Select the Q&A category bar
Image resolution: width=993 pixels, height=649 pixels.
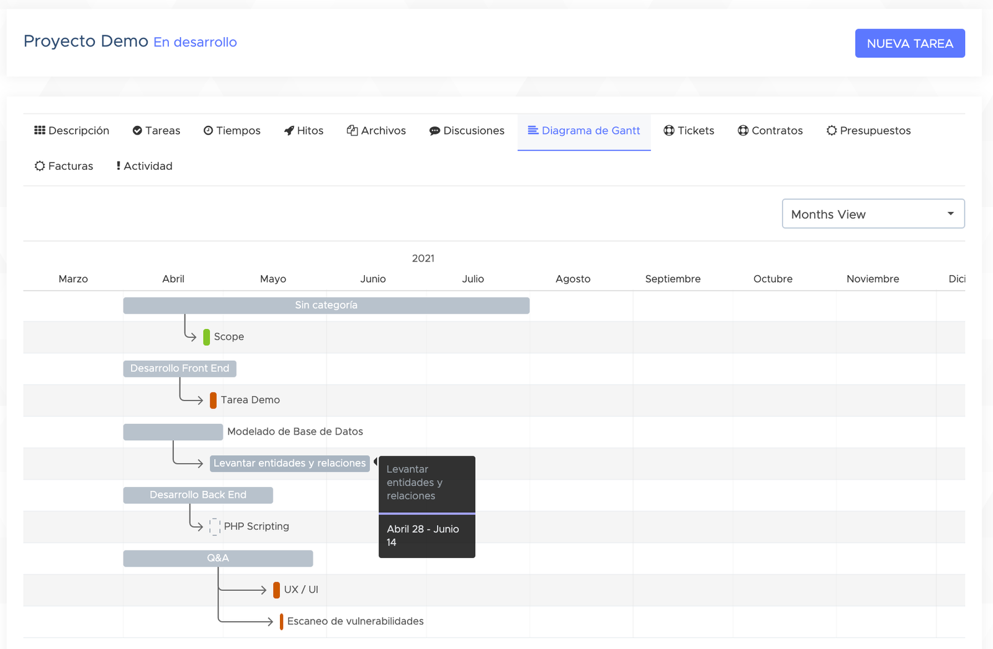218,558
